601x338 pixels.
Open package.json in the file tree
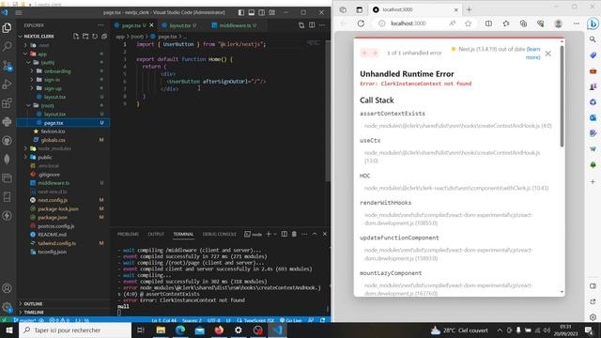[x=53, y=217]
